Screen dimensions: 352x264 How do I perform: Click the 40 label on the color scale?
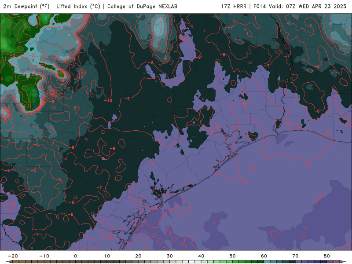[201, 256]
